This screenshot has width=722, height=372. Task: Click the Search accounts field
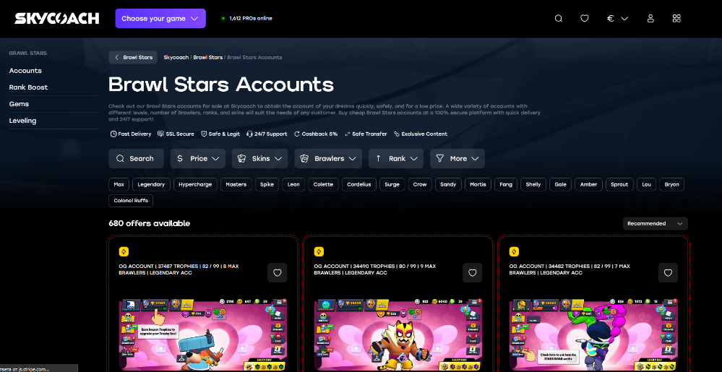click(136, 158)
